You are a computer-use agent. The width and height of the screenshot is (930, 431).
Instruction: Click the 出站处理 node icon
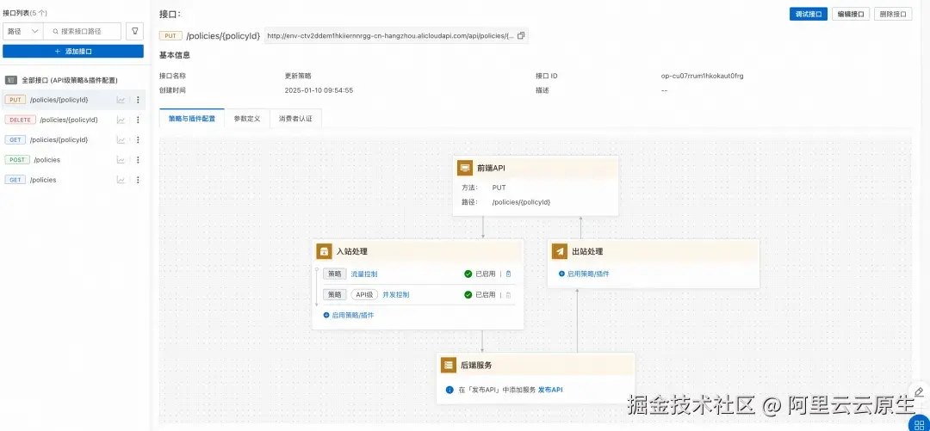tap(560, 251)
